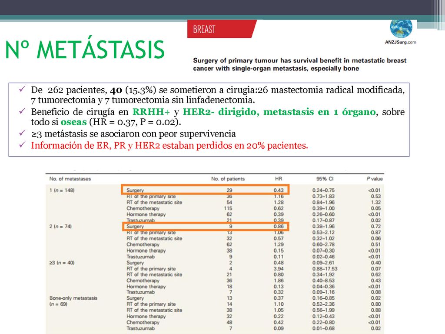Click the CI value '0.88–17.53'
This screenshot has width=445, height=334.
tap(325, 269)
